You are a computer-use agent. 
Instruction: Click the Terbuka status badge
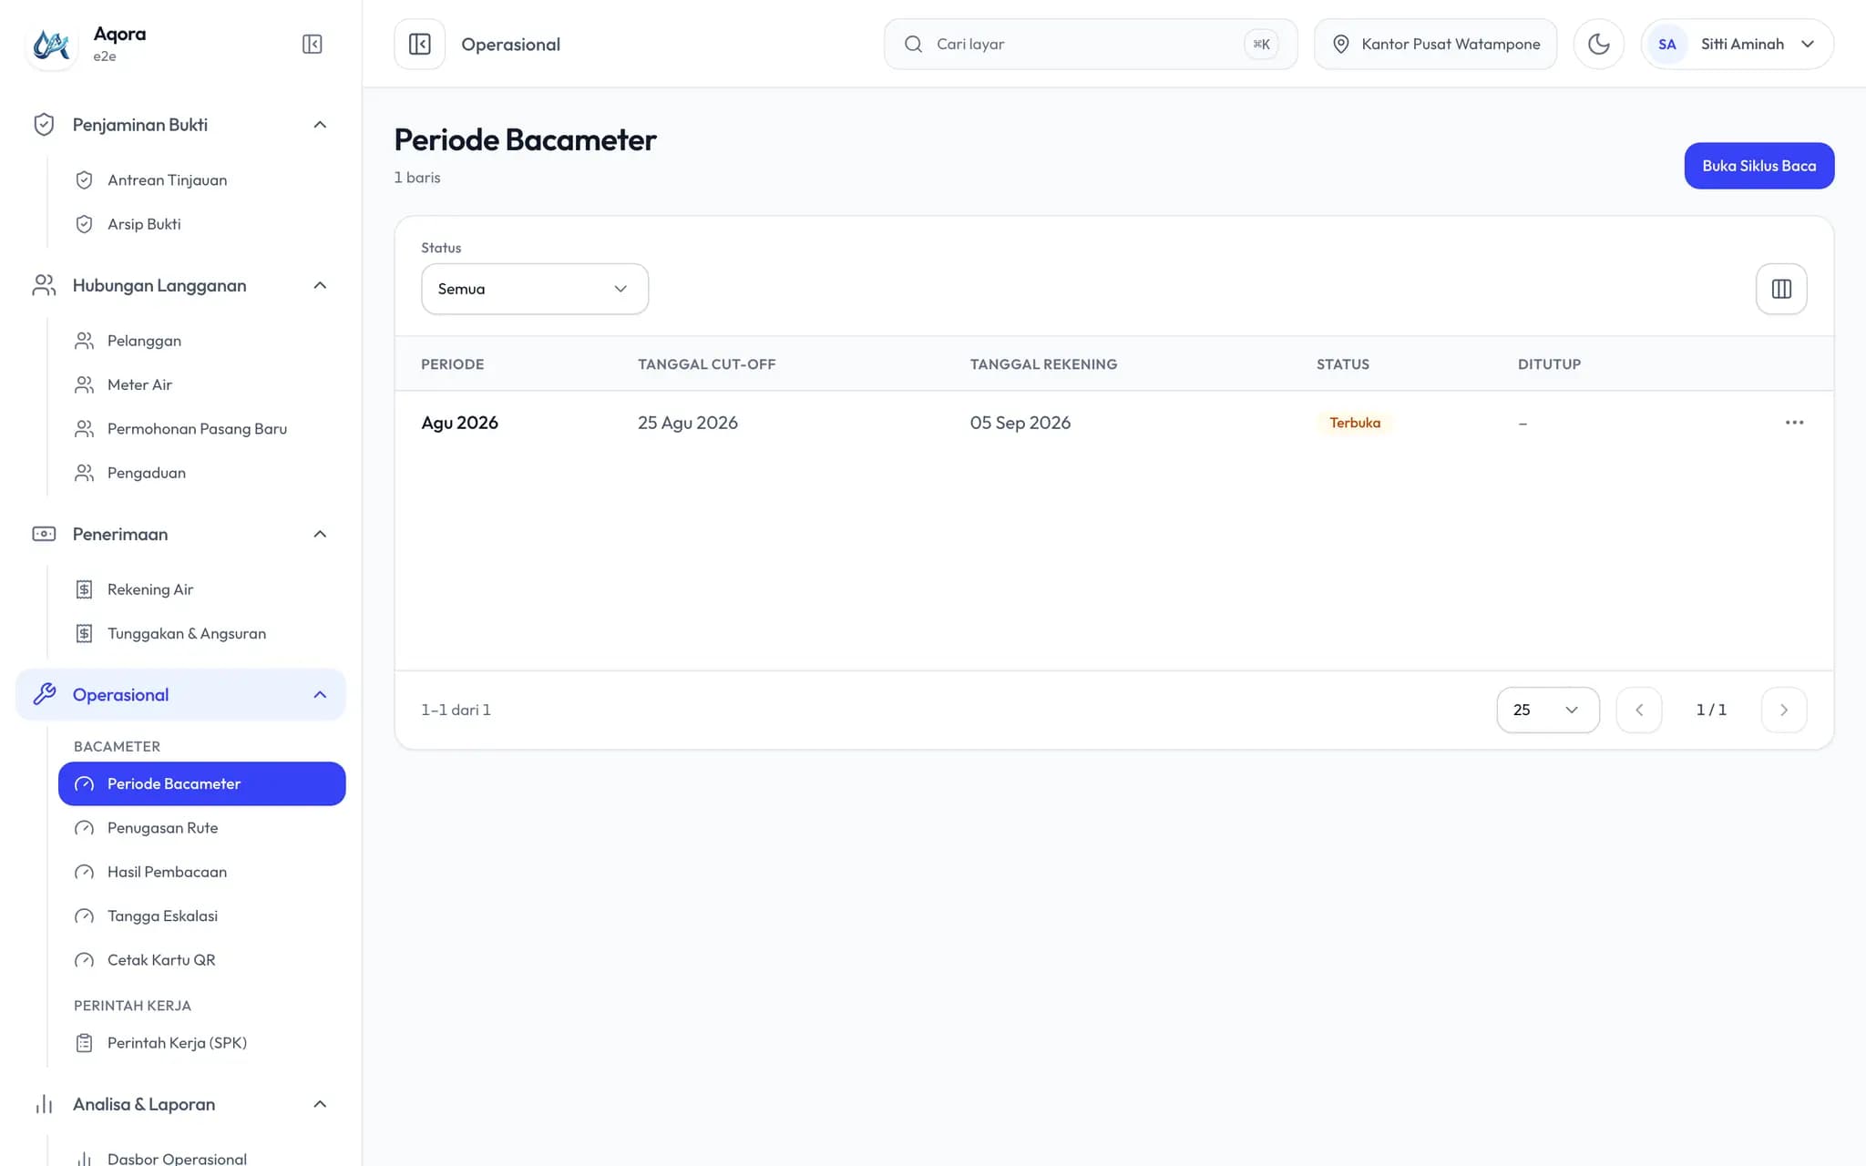(1354, 423)
